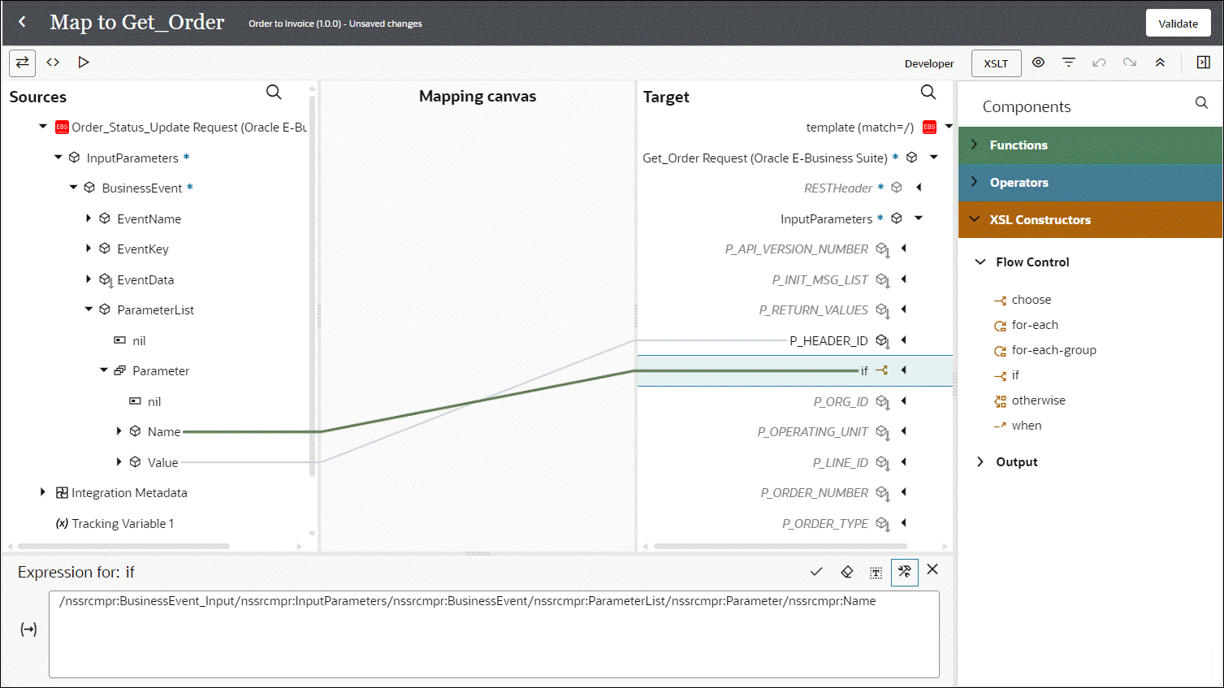This screenshot has width=1224, height=688.
Task: Click the text mode expression icon
Action: tap(876, 573)
